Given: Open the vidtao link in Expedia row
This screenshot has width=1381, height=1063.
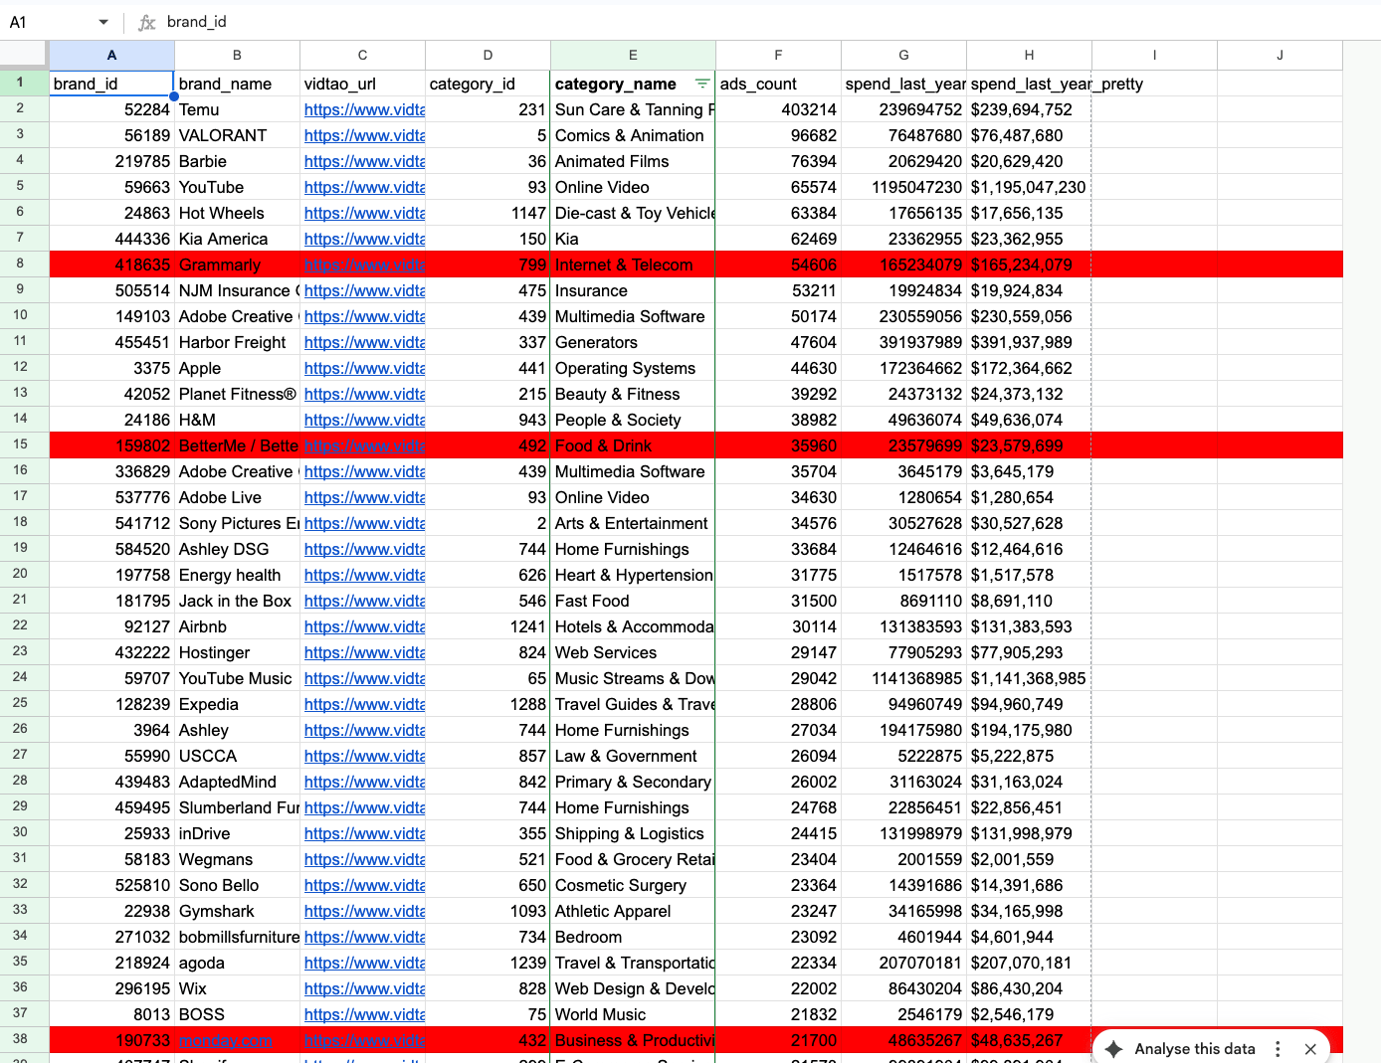Looking at the screenshot, I should 364,704.
